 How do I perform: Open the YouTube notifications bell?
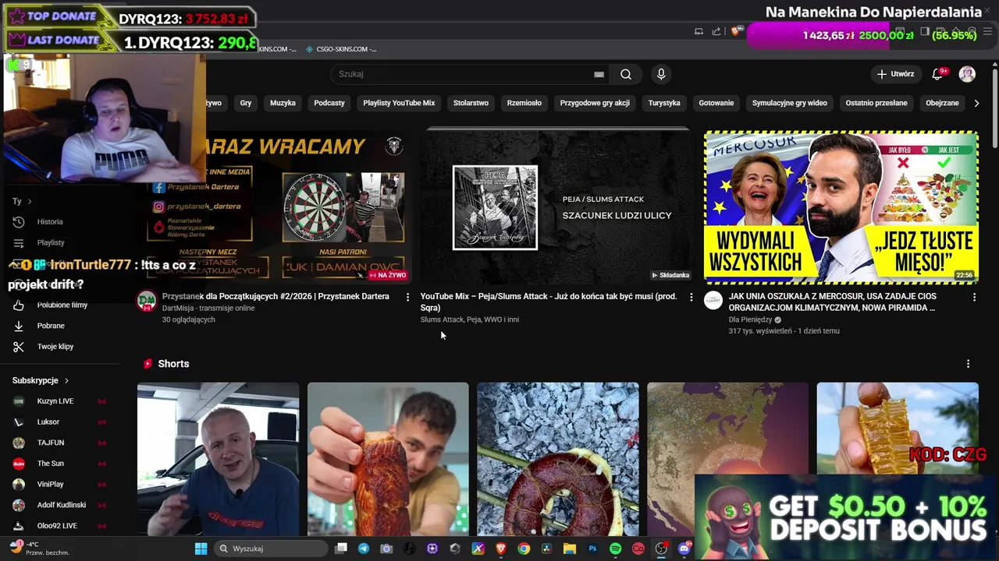click(x=938, y=74)
